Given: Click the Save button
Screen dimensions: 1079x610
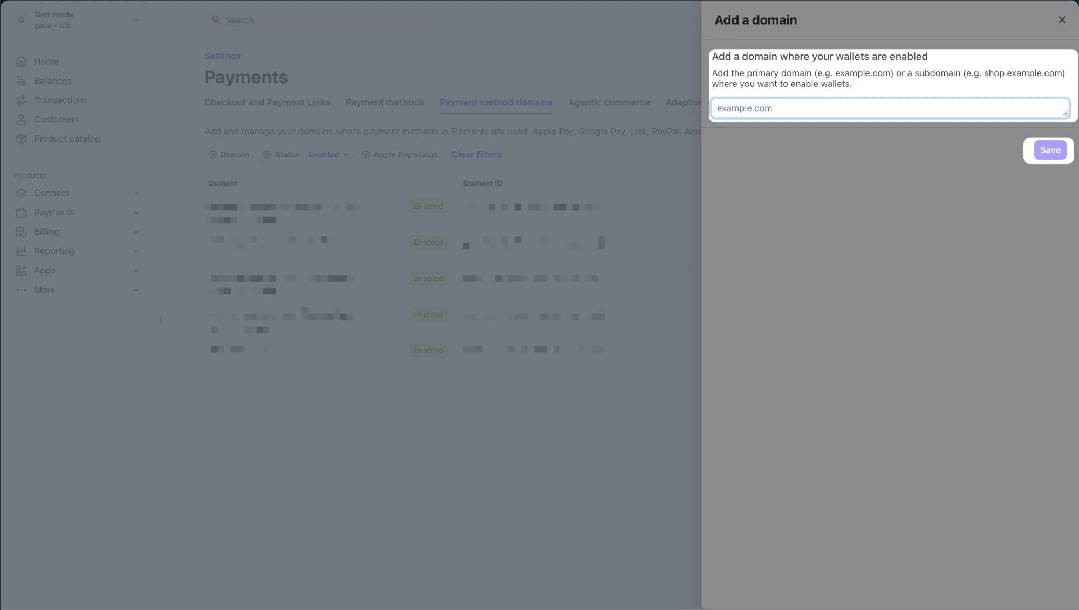Looking at the screenshot, I should pyautogui.click(x=1050, y=150).
